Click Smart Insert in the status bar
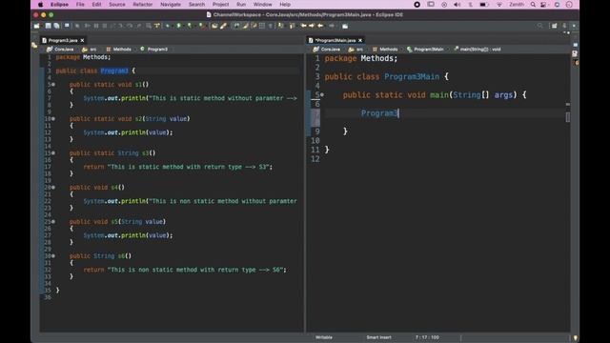The image size is (610, 343). pos(378,337)
